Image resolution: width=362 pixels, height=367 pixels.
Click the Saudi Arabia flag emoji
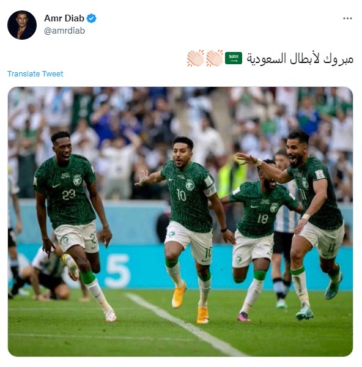pyautogui.click(x=234, y=58)
